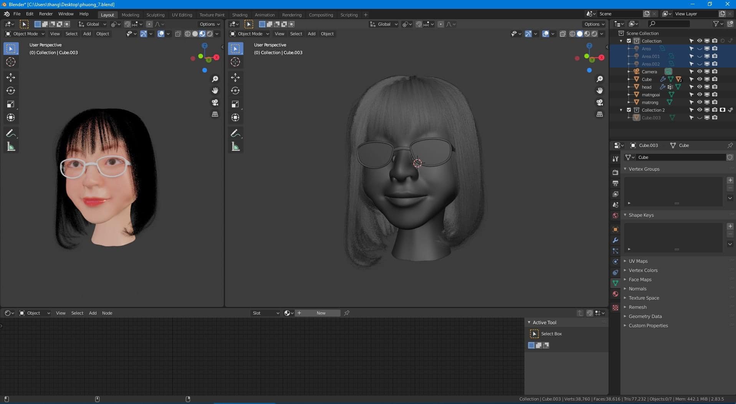
Task: Open the Modifier properties wrench tab
Action: [x=615, y=240]
